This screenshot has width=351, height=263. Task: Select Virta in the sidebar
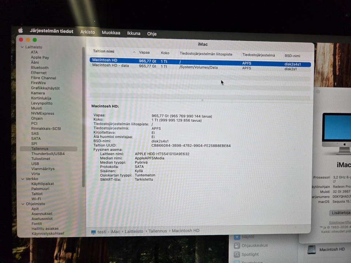click(x=35, y=174)
